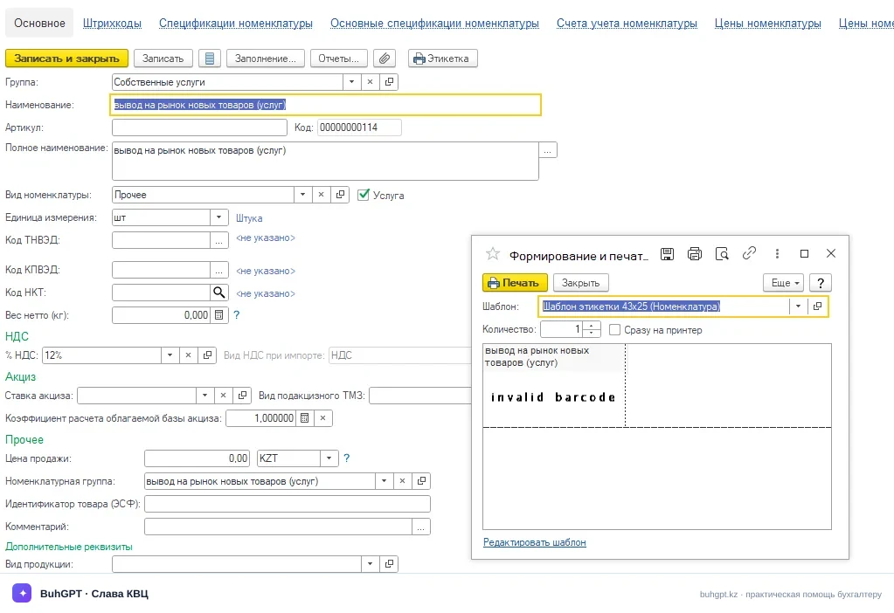The image size is (894, 613).
Task: Increase Количество with stepper up arrow
Action: (x=592, y=326)
